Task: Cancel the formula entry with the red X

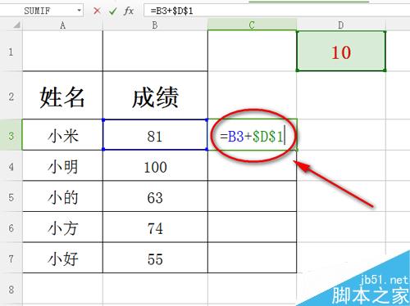Action: [97, 11]
